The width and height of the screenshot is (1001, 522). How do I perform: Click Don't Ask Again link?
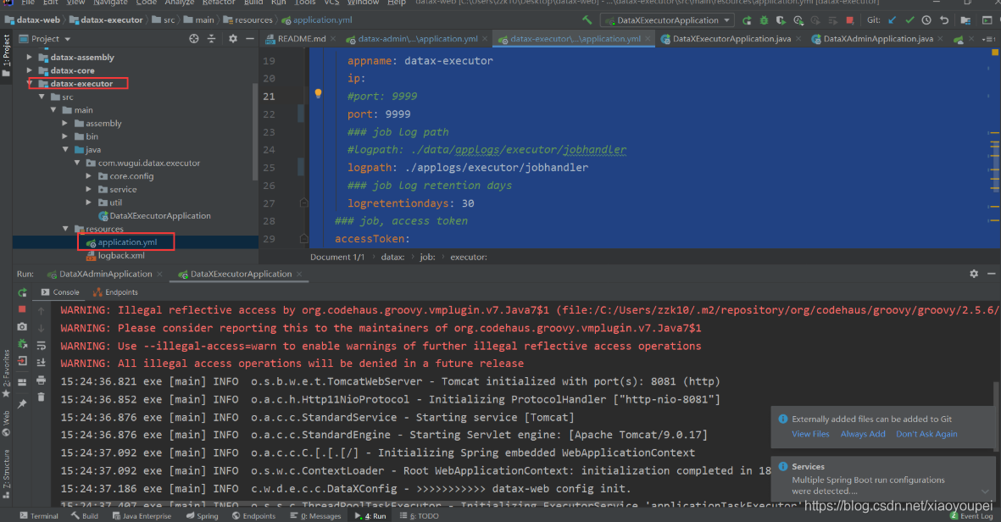coord(927,434)
